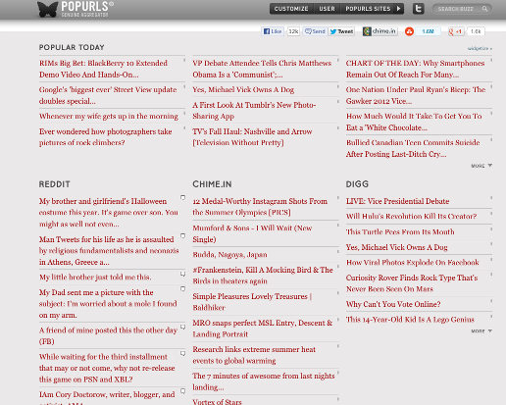Click the StumbleUpon share icon
Viewport: 506px width, 405px height.
click(409, 31)
